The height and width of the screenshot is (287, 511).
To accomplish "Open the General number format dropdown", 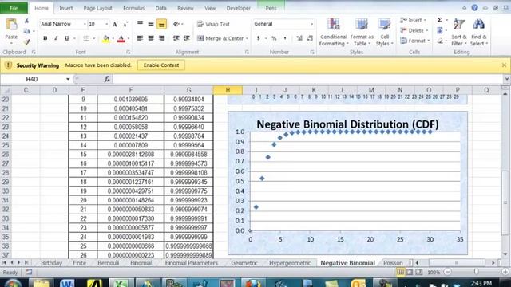I will click(x=311, y=24).
